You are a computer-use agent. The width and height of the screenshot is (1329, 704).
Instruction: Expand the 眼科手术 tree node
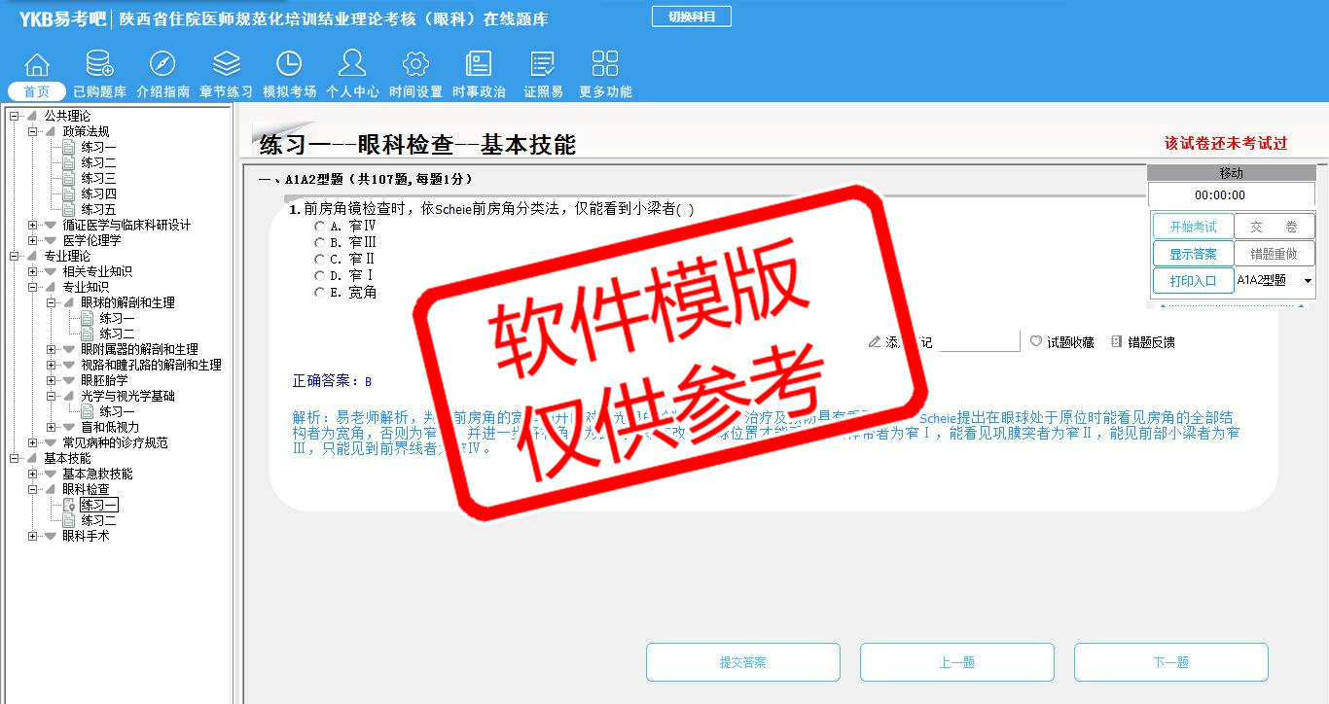tap(33, 536)
